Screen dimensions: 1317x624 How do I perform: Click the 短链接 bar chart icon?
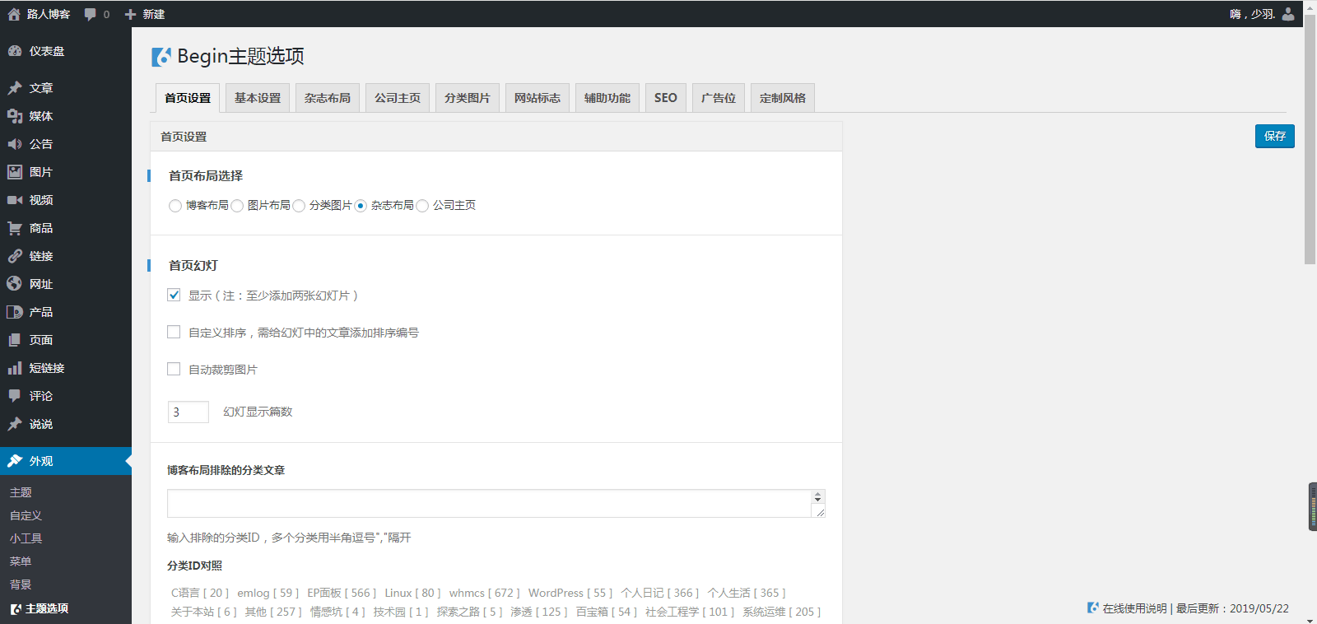click(x=15, y=368)
